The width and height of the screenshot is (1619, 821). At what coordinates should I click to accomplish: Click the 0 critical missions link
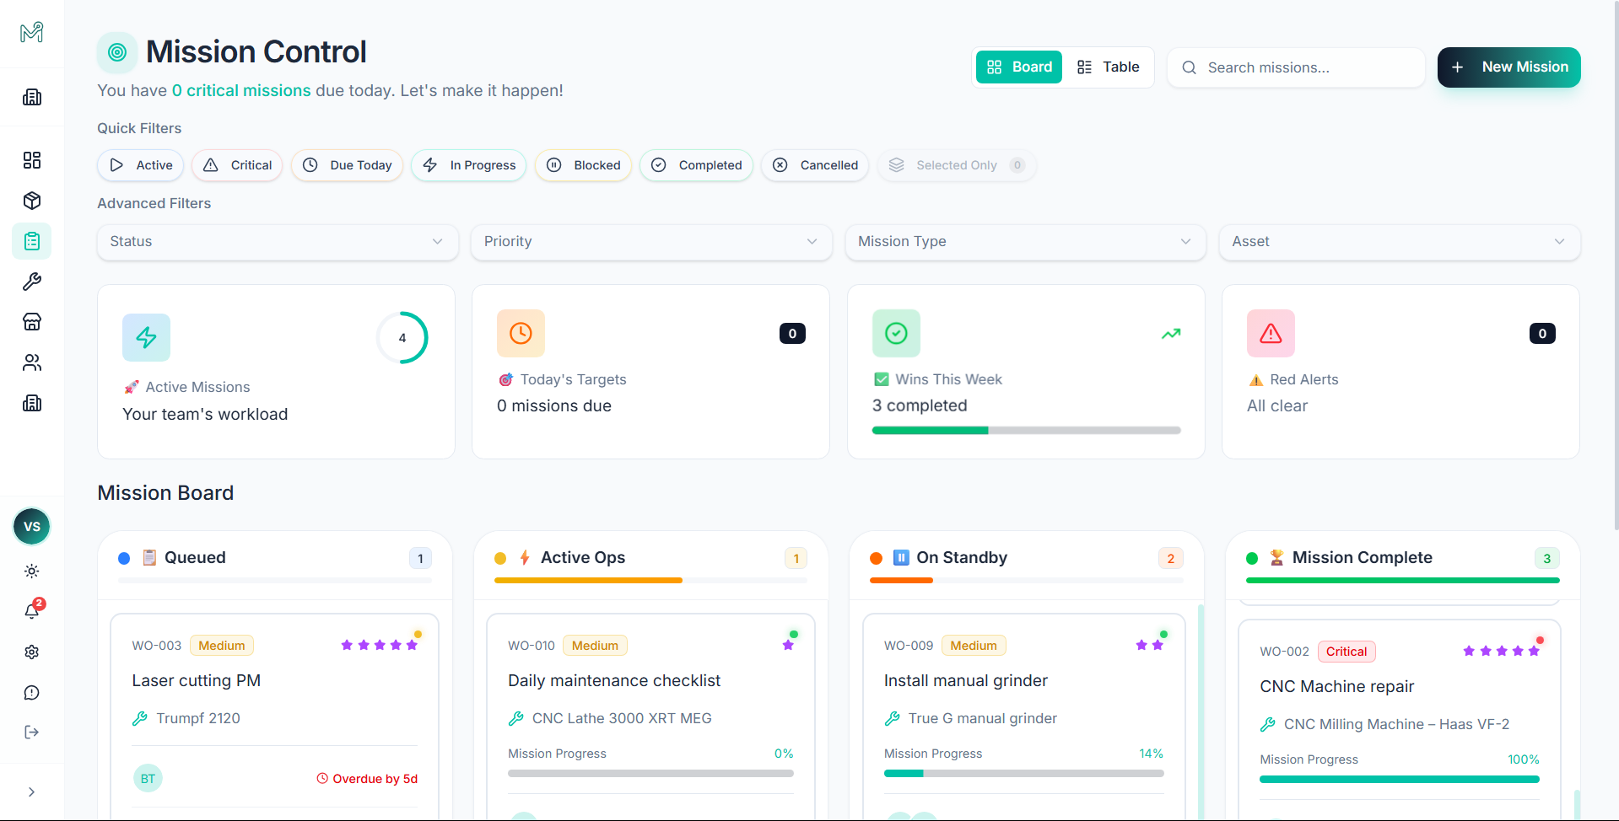click(241, 90)
